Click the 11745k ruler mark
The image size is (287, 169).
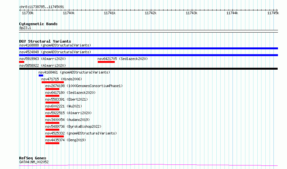273,13
